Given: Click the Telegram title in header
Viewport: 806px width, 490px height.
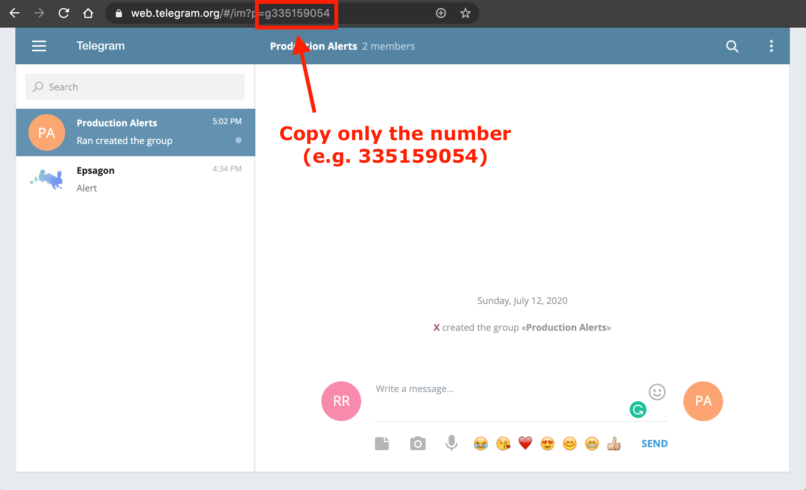Looking at the screenshot, I should click(x=100, y=46).
